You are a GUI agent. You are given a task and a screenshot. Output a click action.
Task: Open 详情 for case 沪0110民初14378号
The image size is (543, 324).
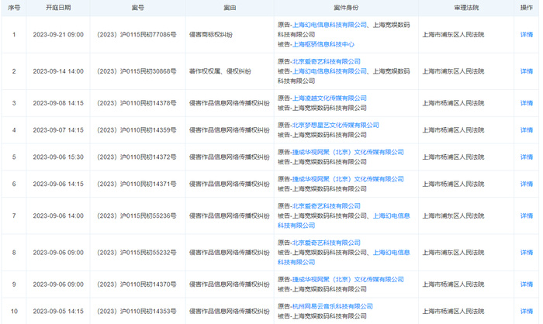pos(527,103)
